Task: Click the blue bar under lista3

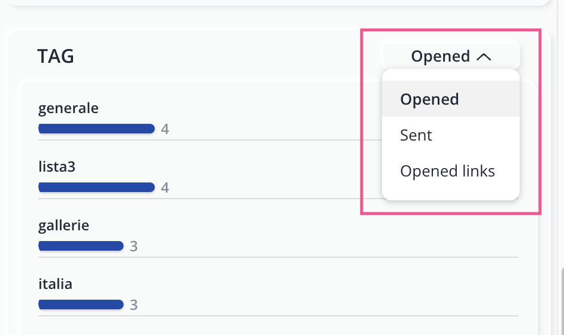Action: 96,187
